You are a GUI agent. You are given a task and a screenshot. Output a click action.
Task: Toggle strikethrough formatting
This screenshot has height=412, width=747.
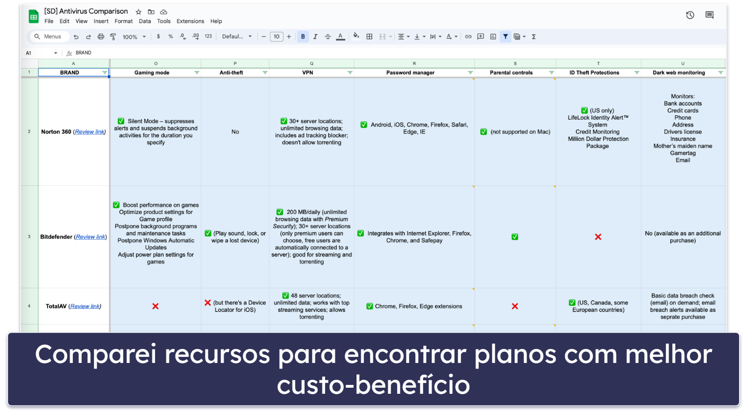point(327,36)
